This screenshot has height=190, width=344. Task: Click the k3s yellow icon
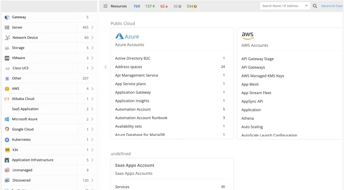7,150
